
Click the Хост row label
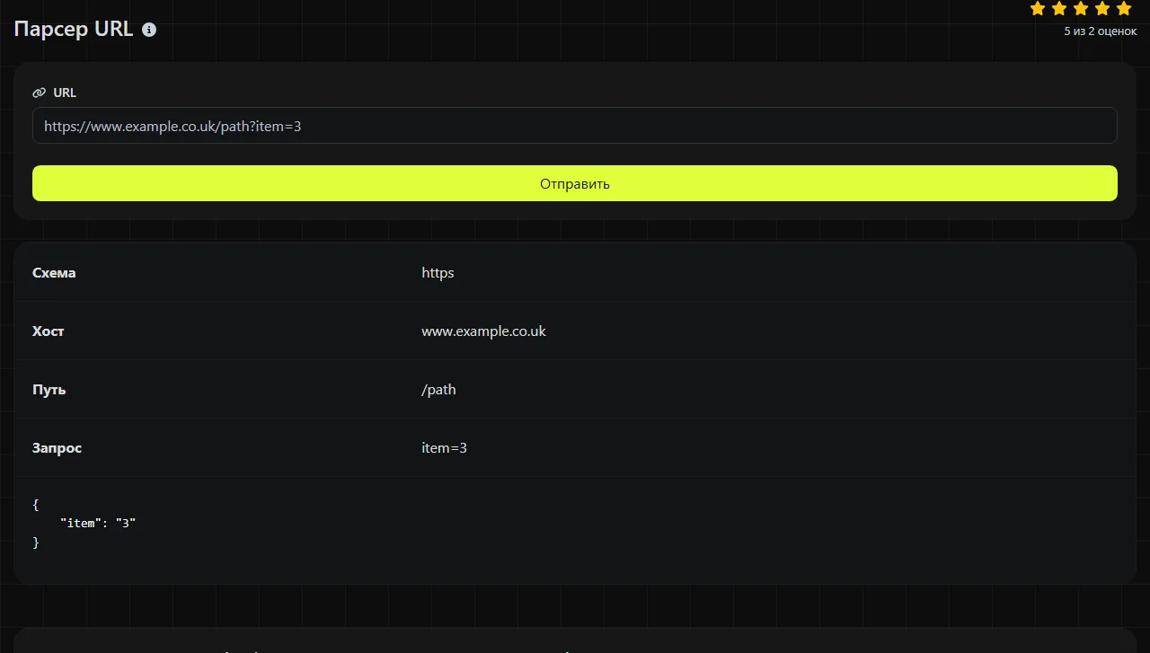click(x=49, y=331)
